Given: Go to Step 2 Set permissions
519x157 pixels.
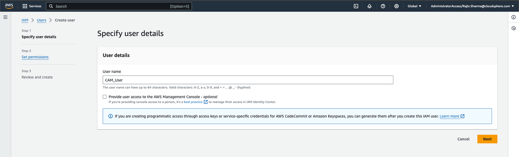Looking at the screenshot, I should 35,57.
